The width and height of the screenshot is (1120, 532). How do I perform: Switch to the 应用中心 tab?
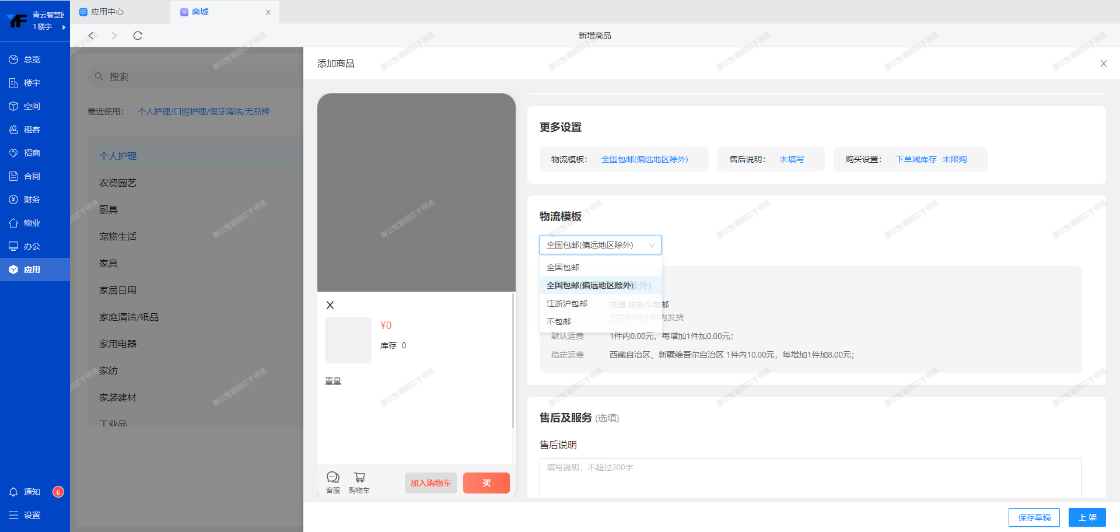click(107, 12)
